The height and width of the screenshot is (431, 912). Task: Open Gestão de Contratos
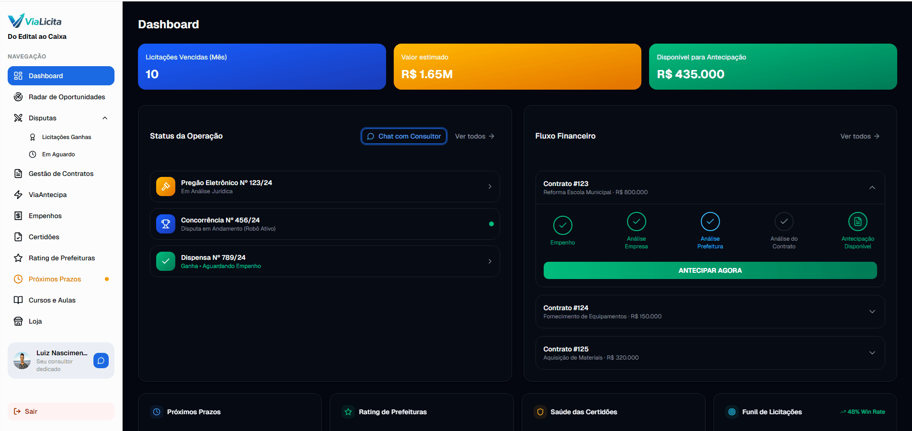click(61, 174)
